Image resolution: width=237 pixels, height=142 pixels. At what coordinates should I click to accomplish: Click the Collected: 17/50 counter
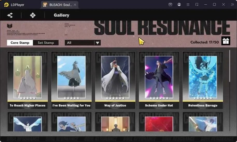point(205,42)
